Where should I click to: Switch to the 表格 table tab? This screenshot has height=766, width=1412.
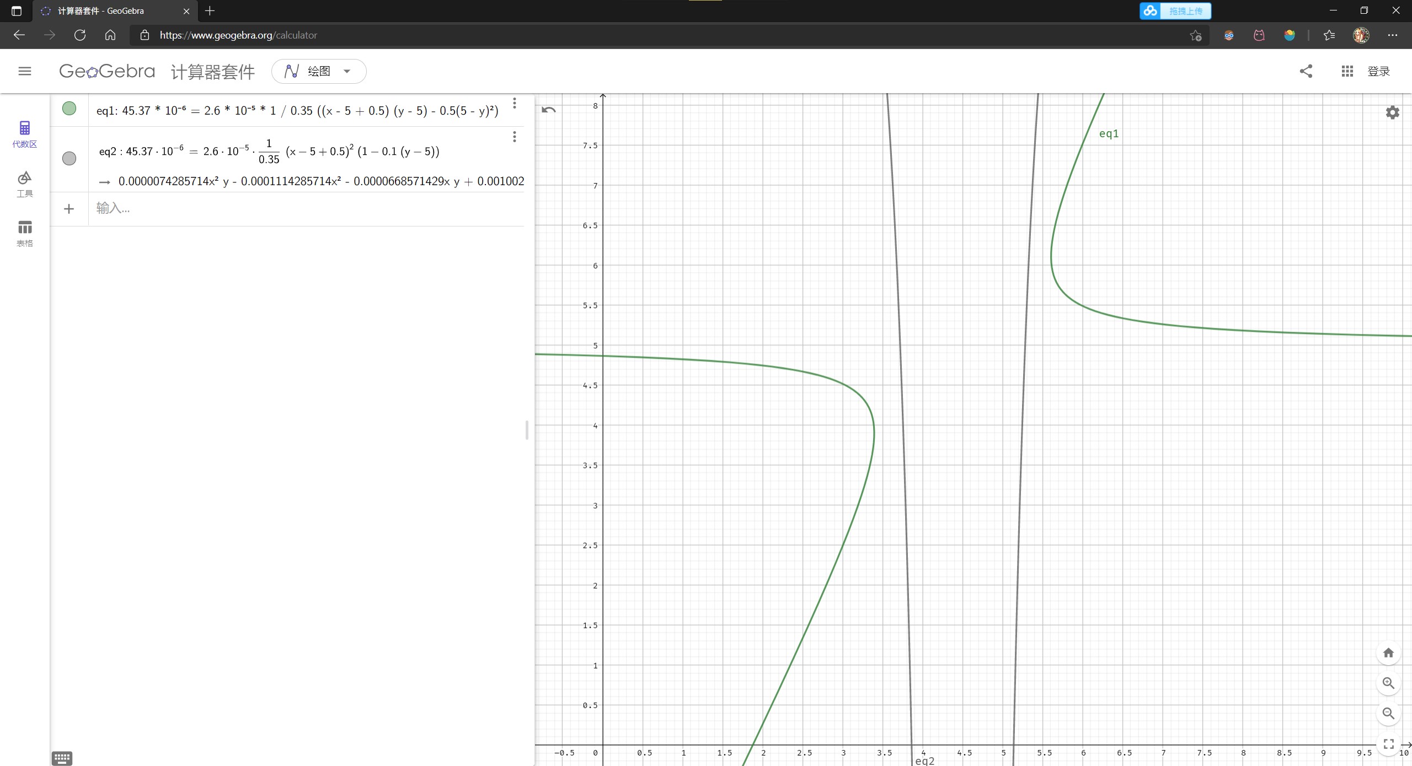[x=25, y=234]
